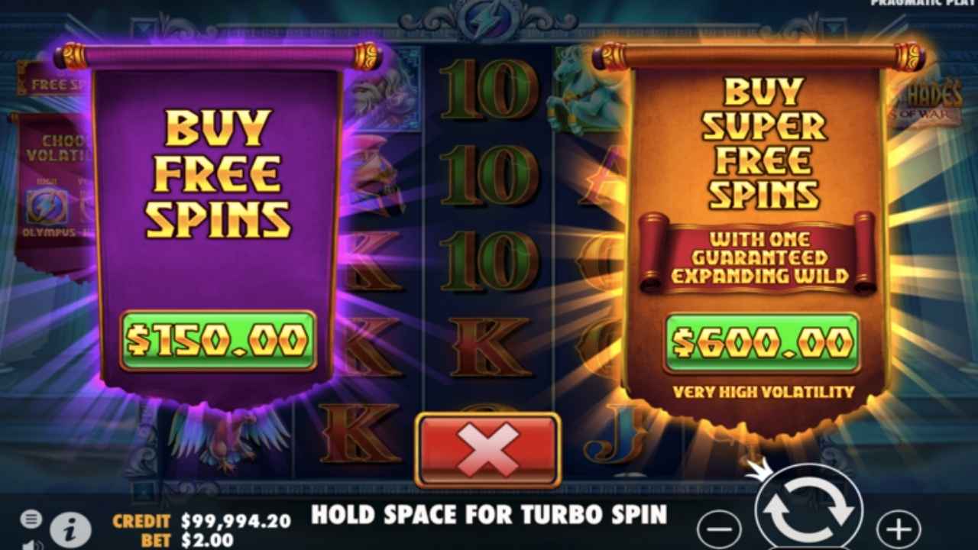
Task: Click the Very High Volatility label
Action: (763, 392)
